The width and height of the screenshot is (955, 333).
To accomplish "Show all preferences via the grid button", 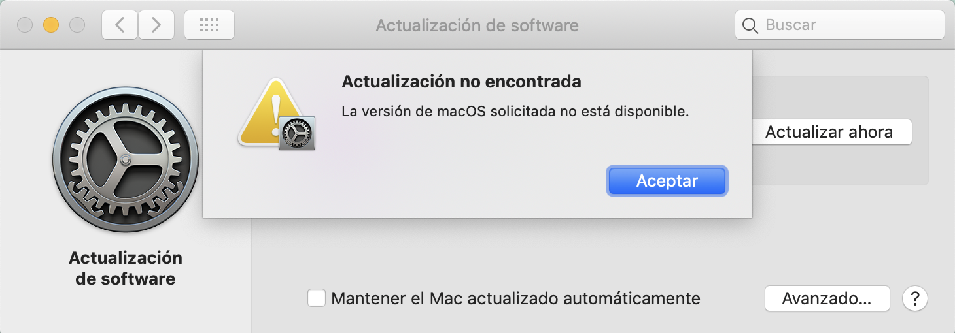I will point(209,25).
